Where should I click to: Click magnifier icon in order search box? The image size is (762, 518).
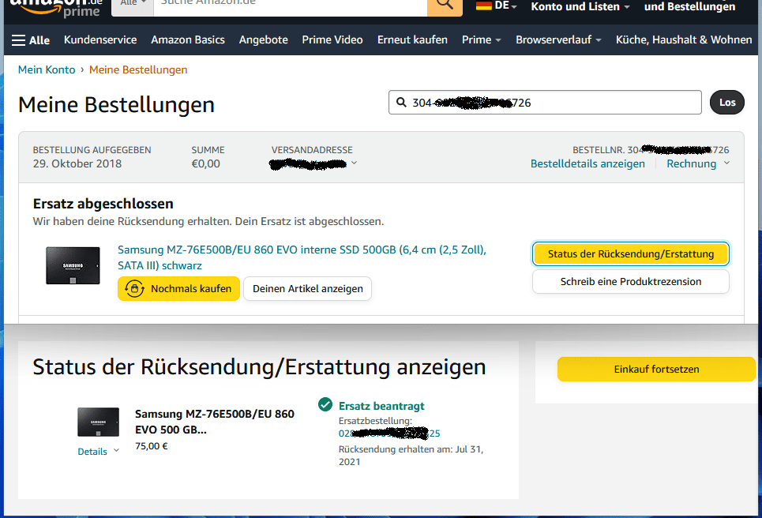point(401,103)
